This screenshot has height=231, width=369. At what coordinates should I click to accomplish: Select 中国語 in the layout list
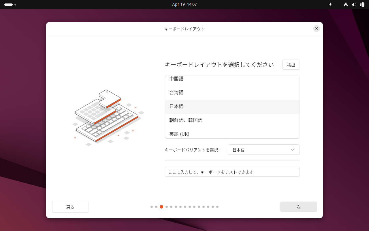point(232,79)
